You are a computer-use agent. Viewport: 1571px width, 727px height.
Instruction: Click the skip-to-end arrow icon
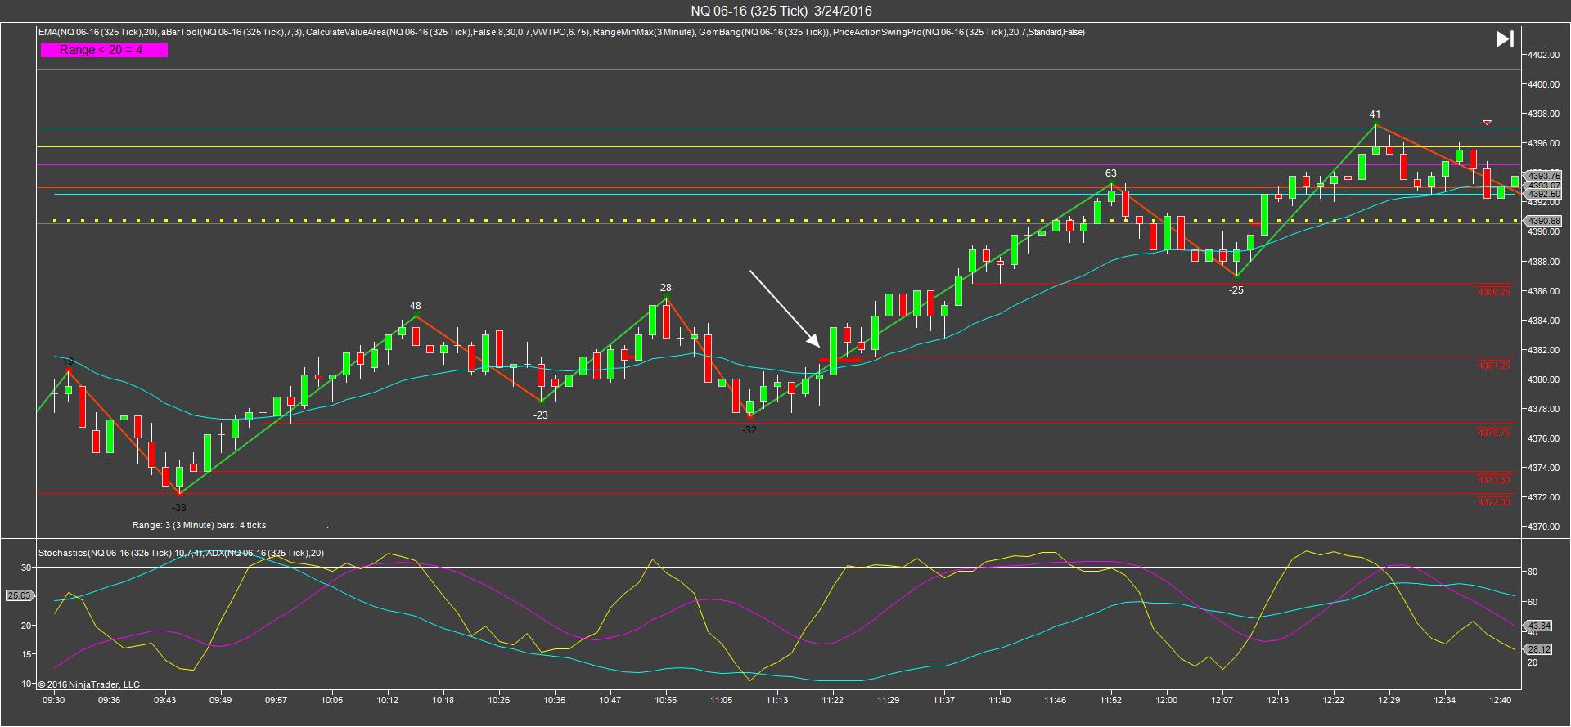[1505, 38]
